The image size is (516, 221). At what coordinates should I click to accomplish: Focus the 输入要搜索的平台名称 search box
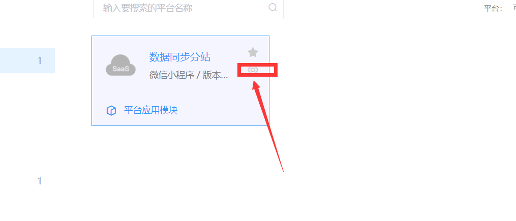188,8
